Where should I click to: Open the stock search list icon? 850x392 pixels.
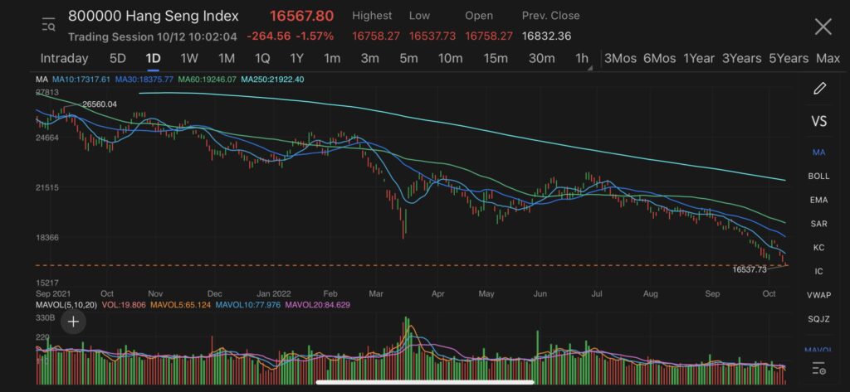coord(48,26)
